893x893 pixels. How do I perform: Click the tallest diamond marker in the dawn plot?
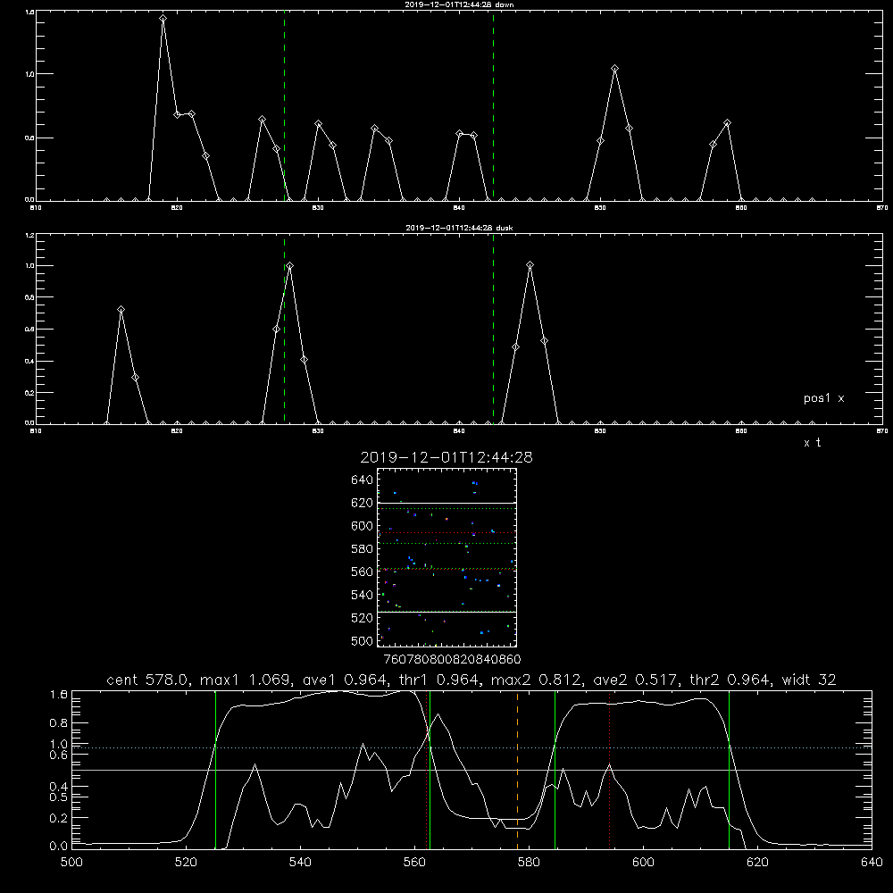pos(163,19)
